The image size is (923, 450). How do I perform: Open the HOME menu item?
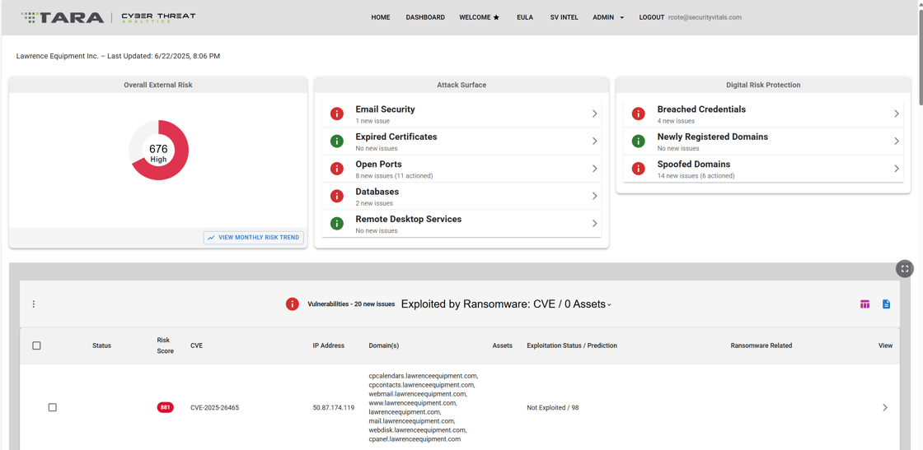[380, 17]
